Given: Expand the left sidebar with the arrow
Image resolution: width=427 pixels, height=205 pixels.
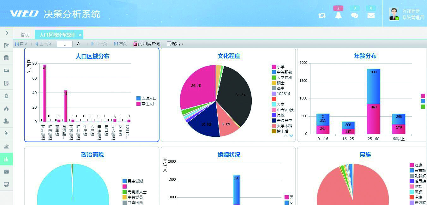Looking at the screenshot, I should [6, 33].
